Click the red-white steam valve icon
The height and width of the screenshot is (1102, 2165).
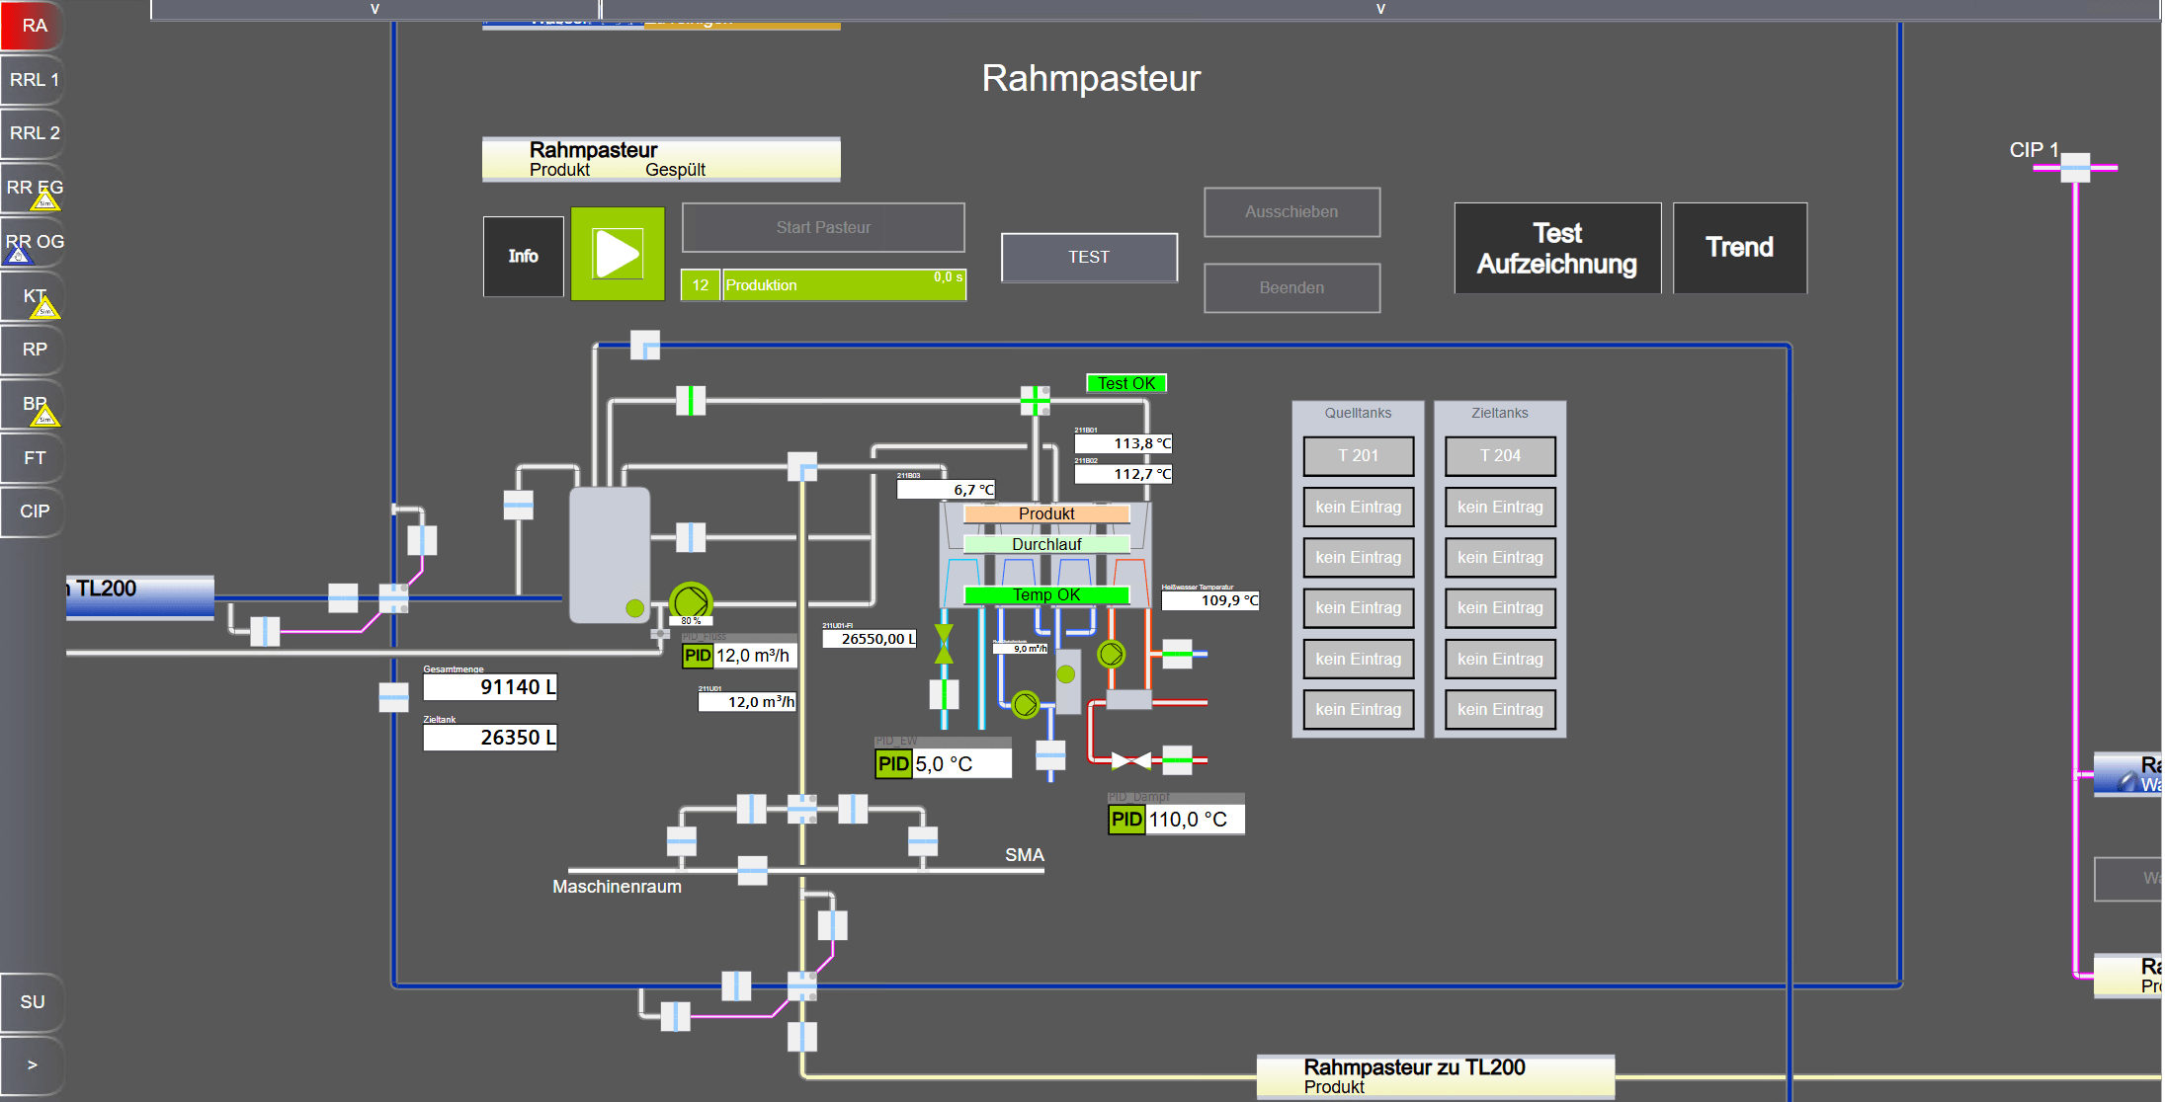[1130, 760]
